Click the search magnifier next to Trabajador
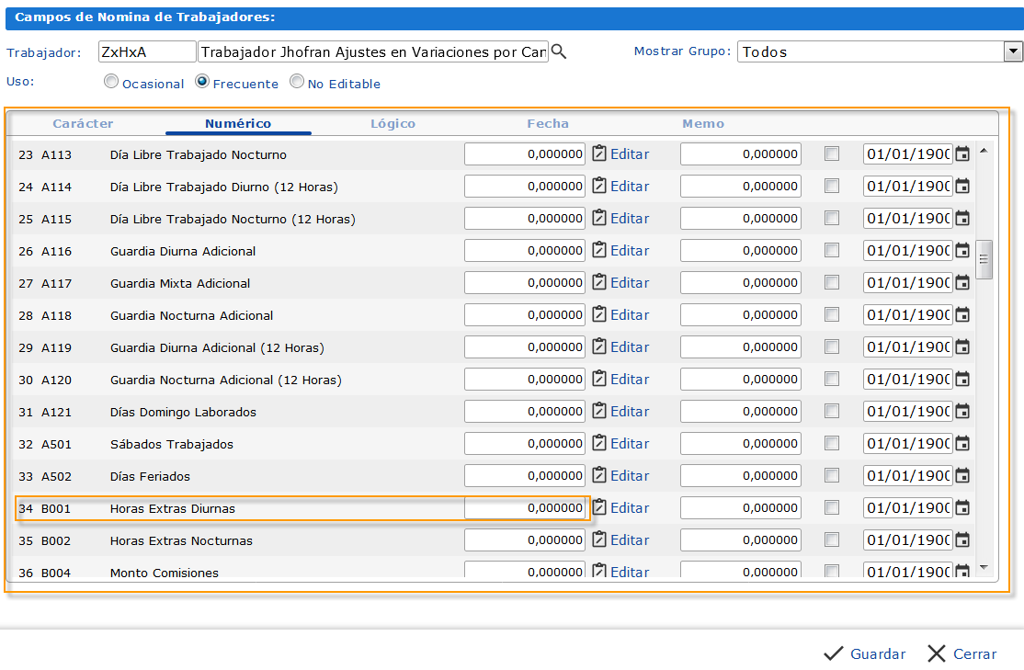1024x670 pixels. pyautogui.click(x=559, y=52)
